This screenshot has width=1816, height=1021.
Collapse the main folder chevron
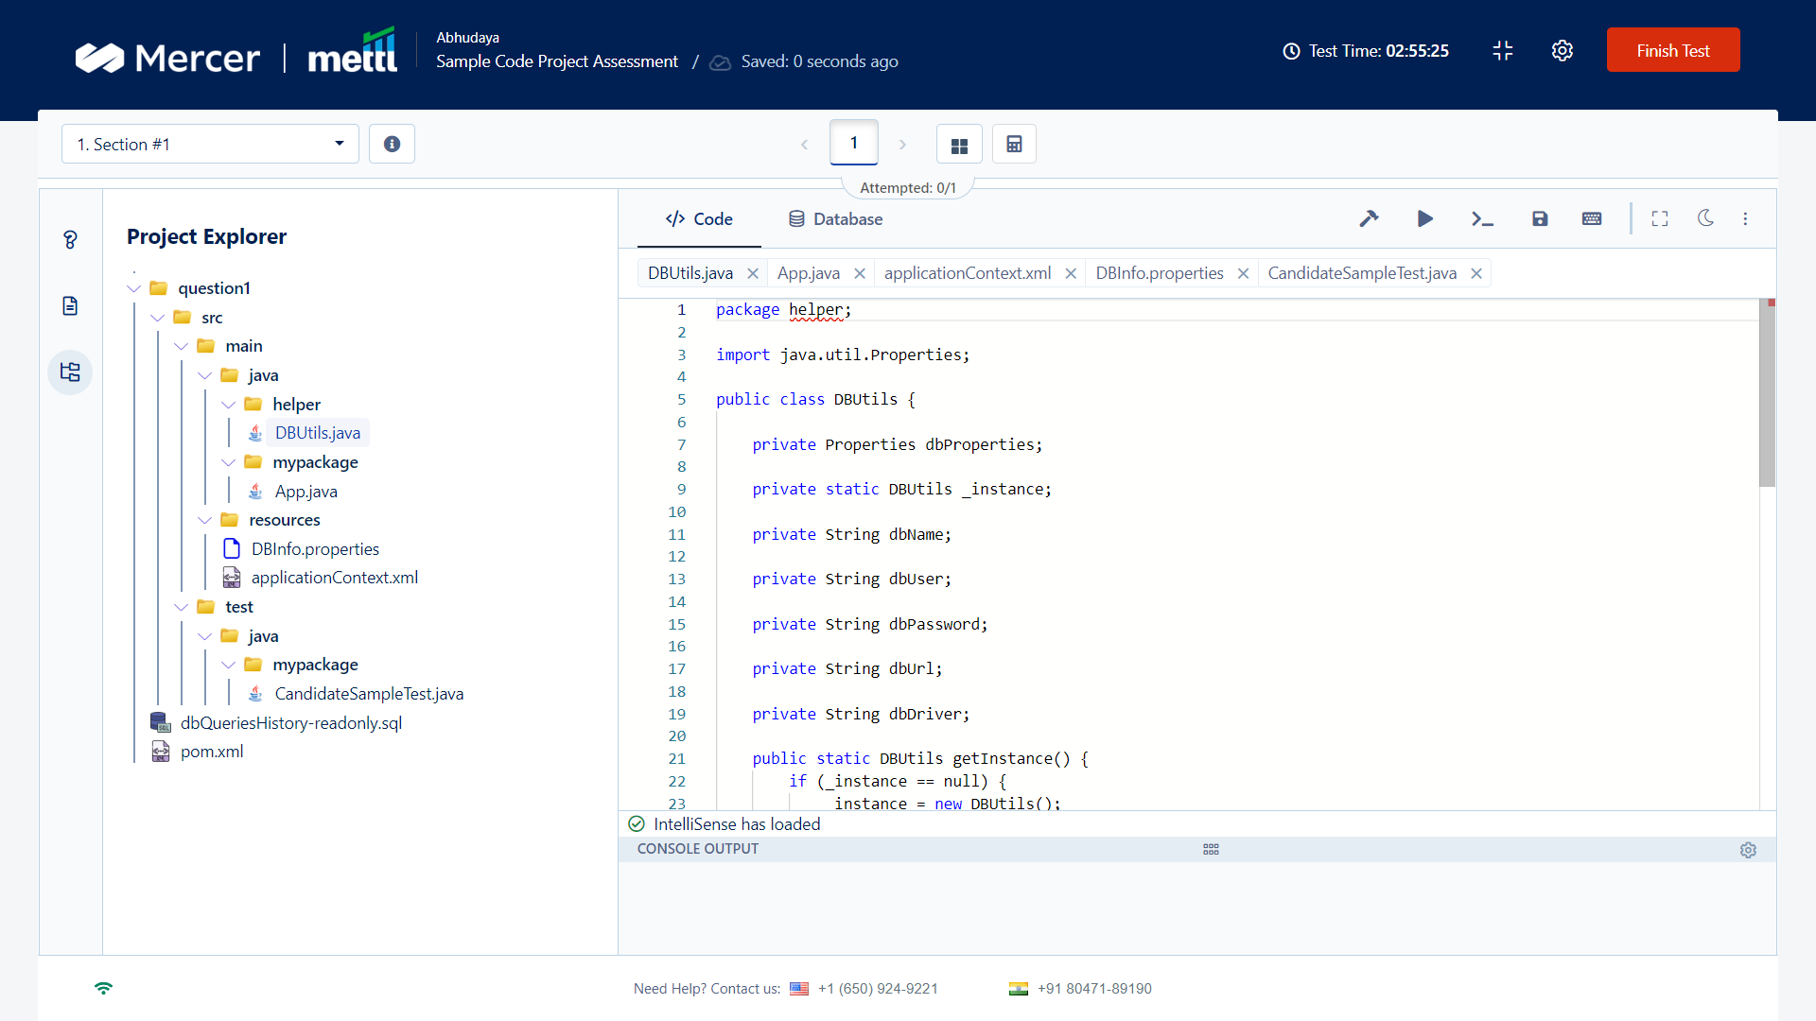coord(182,346)
